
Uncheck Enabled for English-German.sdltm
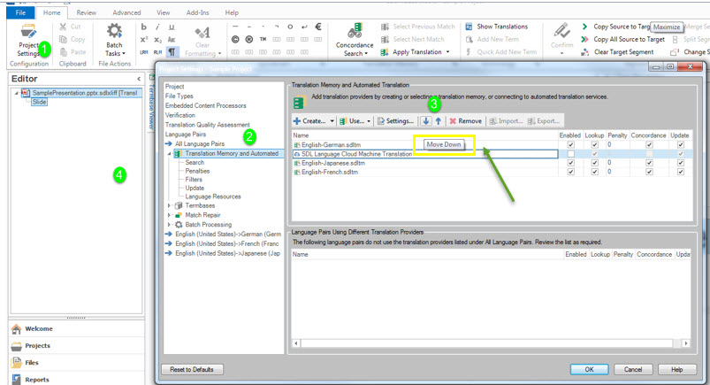pos(570,144)
